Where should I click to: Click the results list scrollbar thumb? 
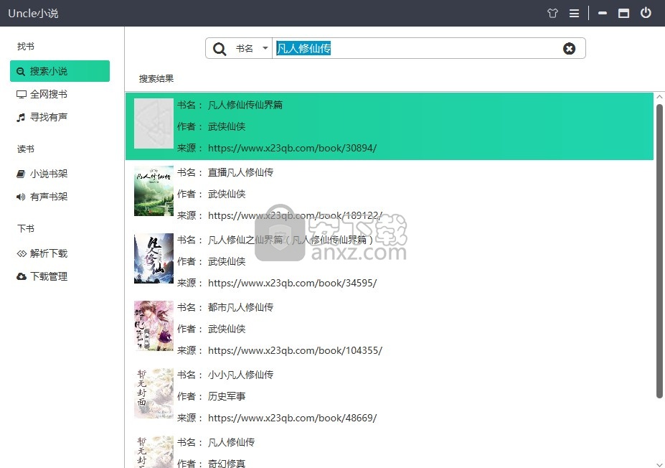659,251
